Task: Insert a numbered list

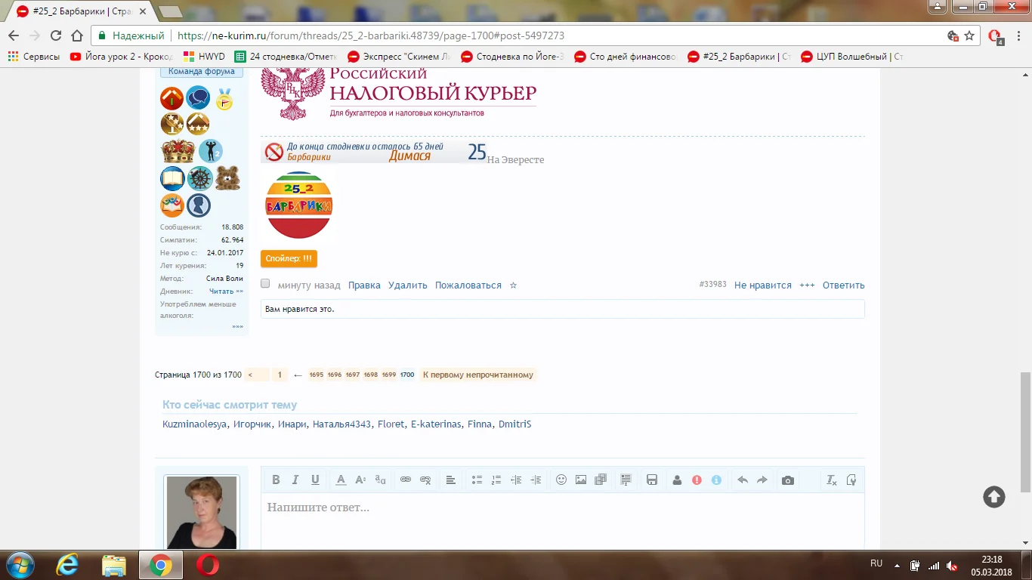Action: pyautogui.click(x=496, y=480)
